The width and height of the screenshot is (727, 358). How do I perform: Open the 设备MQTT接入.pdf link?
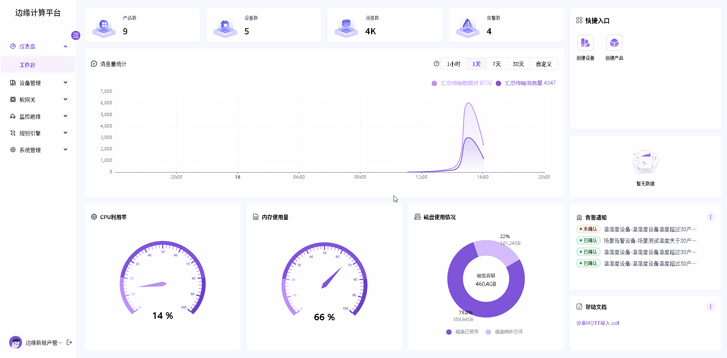[598, 323]
